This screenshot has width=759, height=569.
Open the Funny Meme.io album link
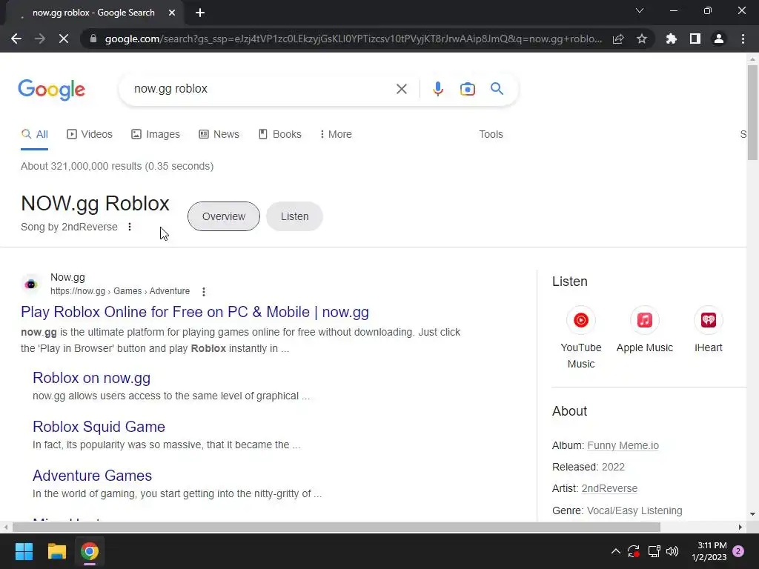pos(623,445)
